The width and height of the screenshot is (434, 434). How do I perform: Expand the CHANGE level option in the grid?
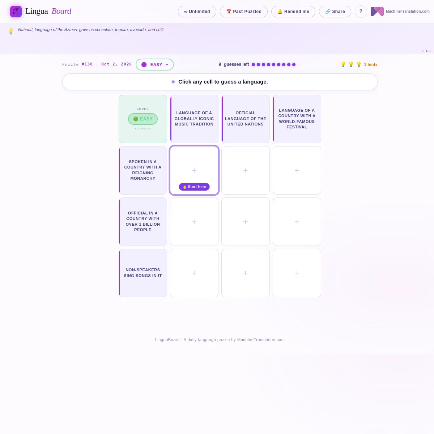pos(143,129)
